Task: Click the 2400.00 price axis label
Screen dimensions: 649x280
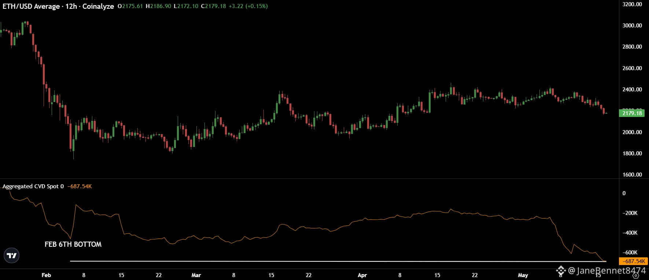Action: 632,90
